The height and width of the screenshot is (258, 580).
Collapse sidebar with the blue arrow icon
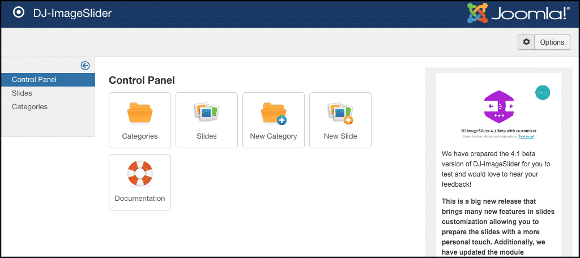point(85,66)
